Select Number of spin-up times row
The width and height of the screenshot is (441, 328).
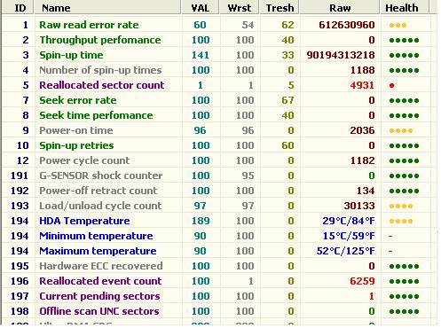100,70
